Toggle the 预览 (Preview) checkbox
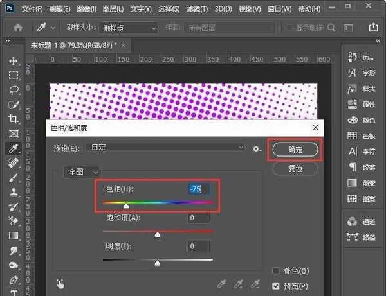 tap(276, 285)
